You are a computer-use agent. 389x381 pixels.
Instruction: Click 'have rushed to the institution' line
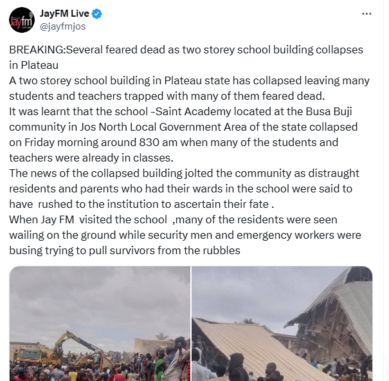[141, 204]
